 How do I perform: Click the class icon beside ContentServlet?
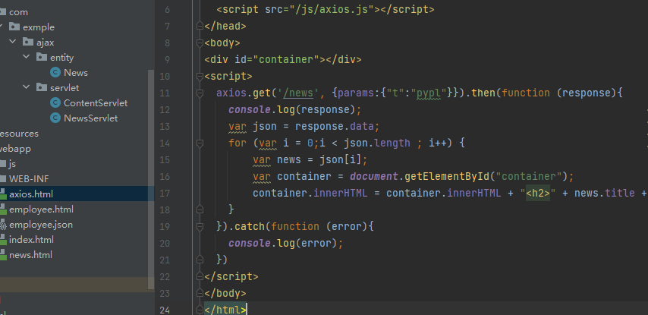pyautogui.click(x=55, y=103)
